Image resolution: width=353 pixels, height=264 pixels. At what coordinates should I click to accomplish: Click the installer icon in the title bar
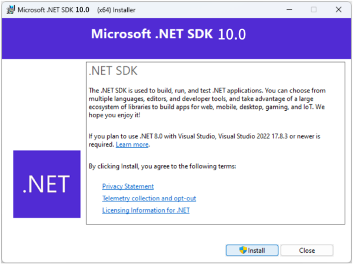coord(11,9)
